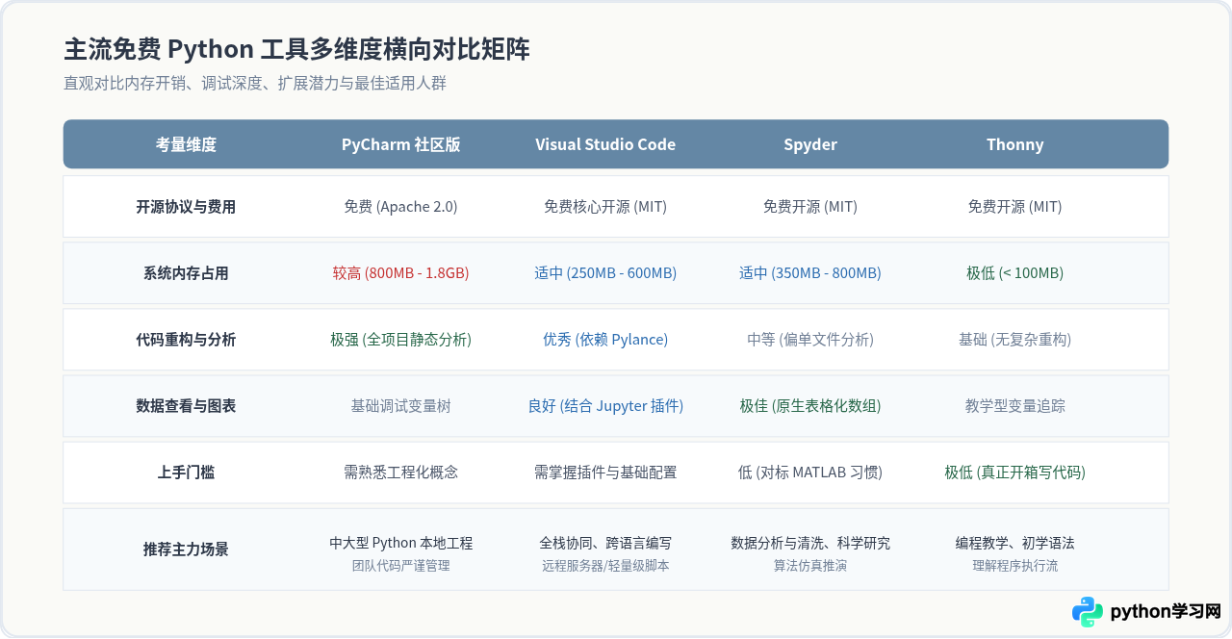Select the '数据查看与图表' row label
This screenshot has width=1232, height=639.
186,406
